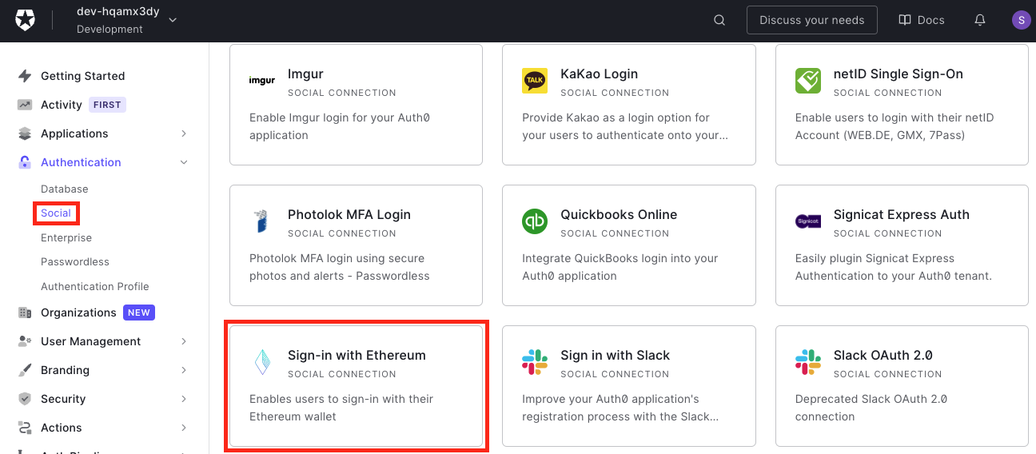Open Authentication Profile submenu item
Screen dimensions: 1036x454
click(x=95, y=286)
